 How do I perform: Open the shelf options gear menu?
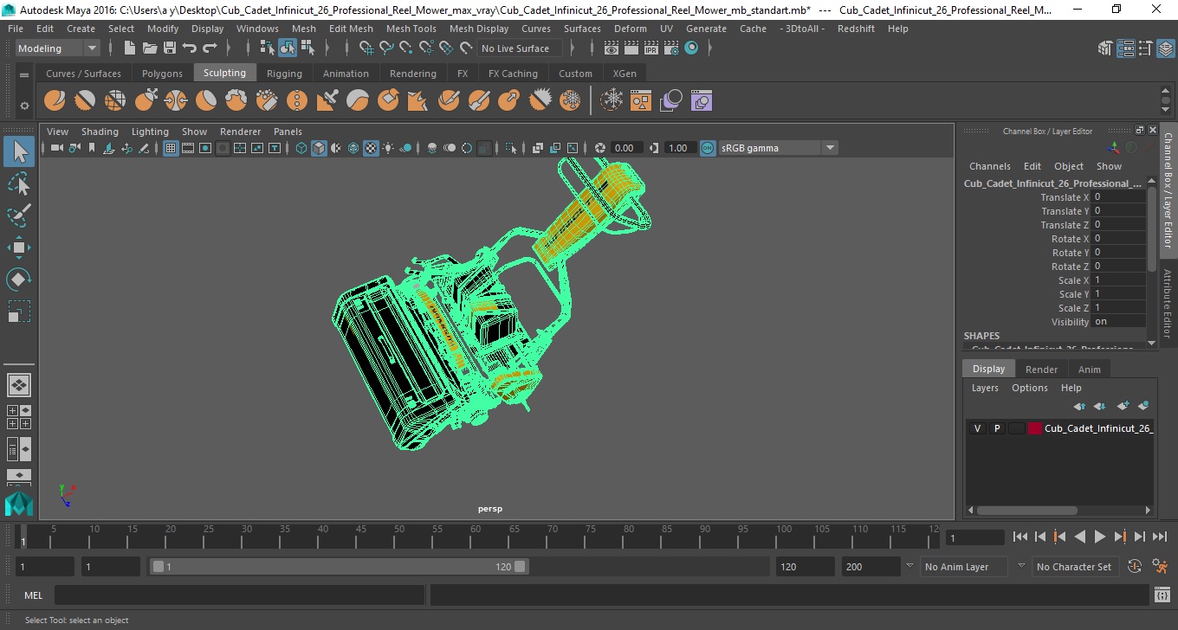(x=24, y=105)
